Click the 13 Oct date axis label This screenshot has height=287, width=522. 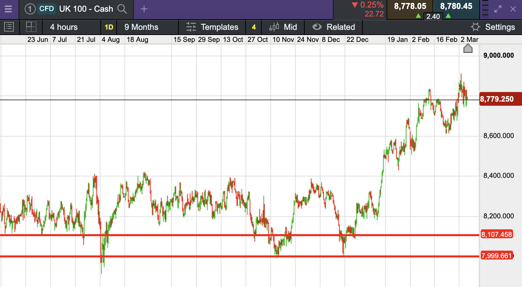[233, 39]
